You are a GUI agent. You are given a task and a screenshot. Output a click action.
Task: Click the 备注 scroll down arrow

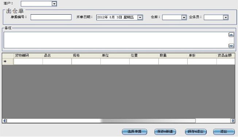(231, 45)
